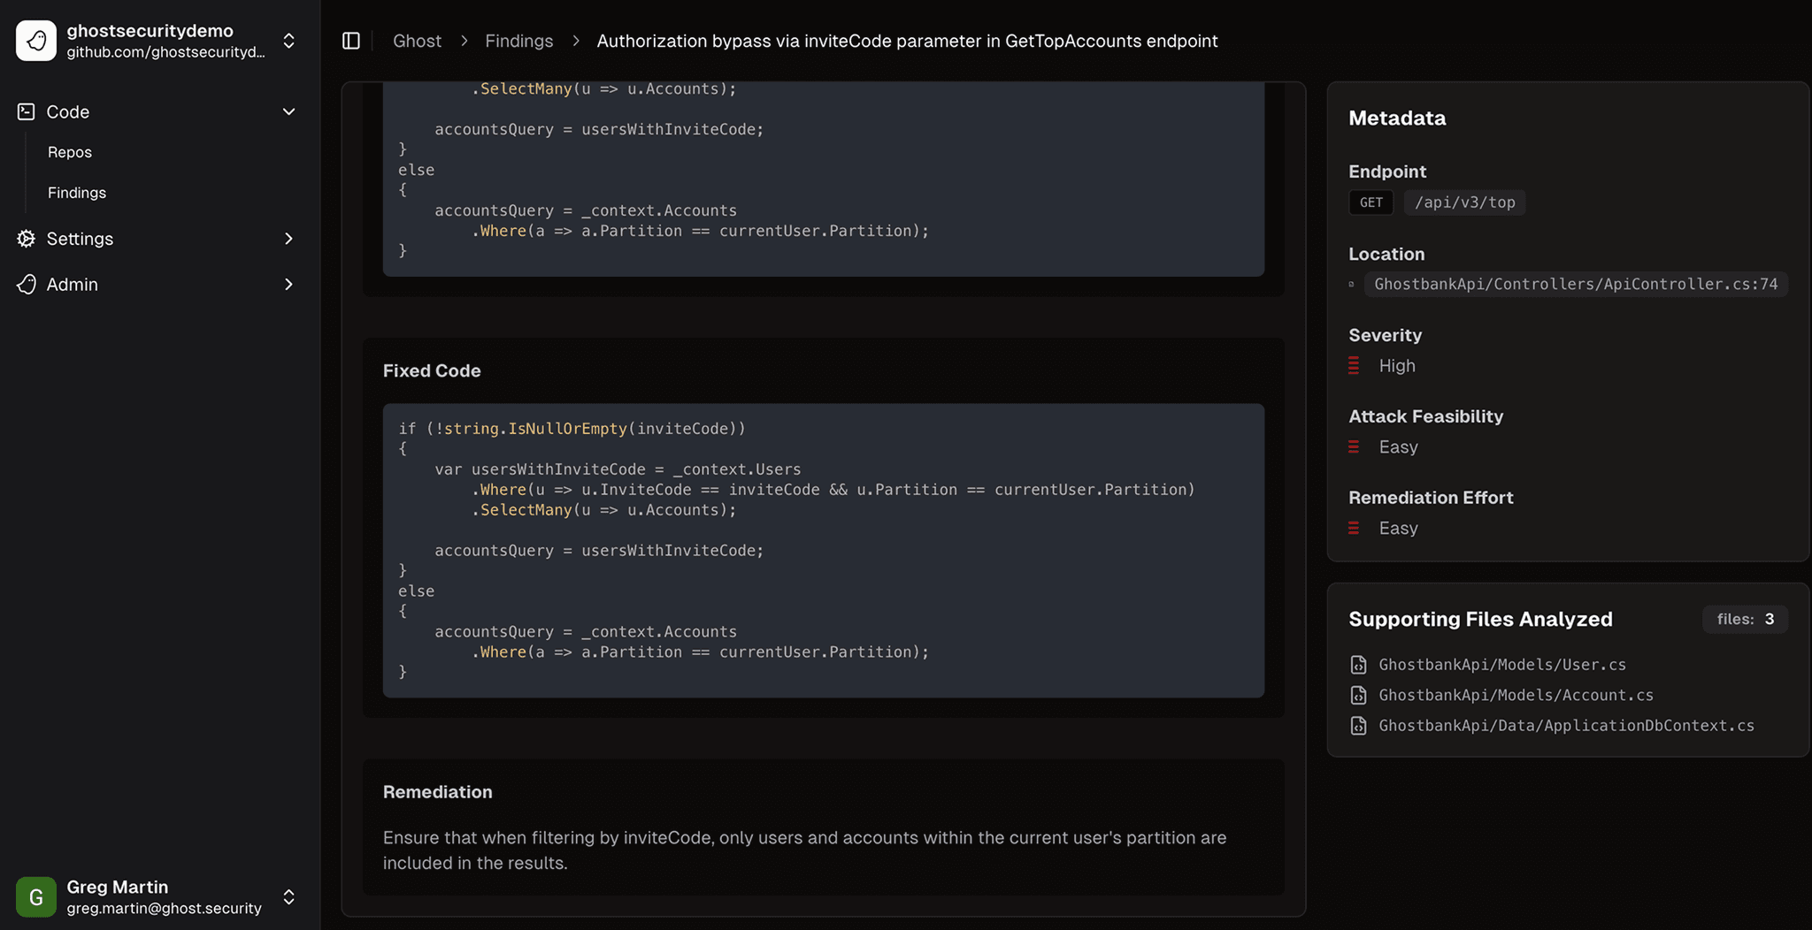Click Greg Martin's green avatar
The height and width of the screenshot is (930, 1812).
tap(36, 897)
